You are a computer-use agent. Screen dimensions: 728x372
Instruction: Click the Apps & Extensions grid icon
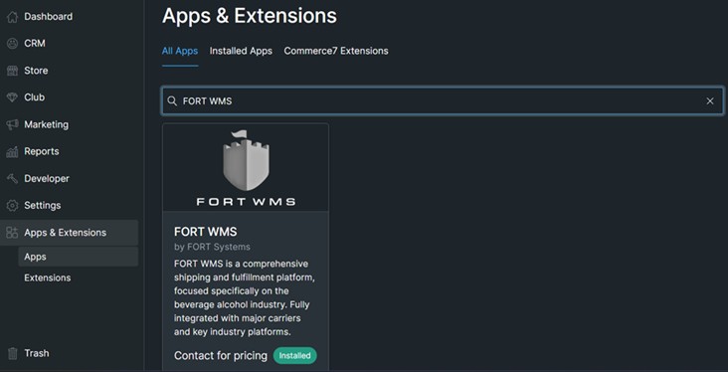pos(12,232)
